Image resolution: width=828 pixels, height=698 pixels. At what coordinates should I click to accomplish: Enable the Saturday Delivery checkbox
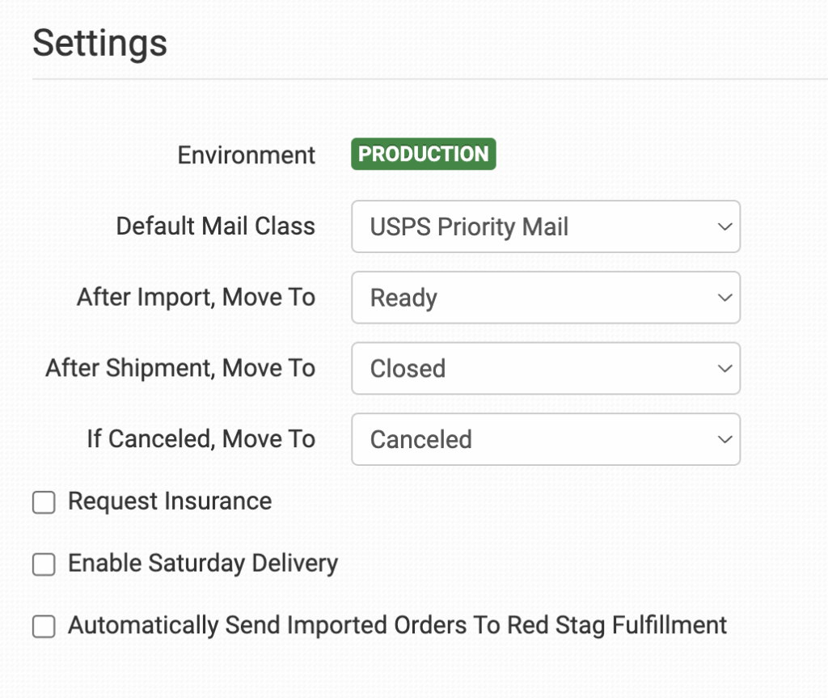coord(44,565)
